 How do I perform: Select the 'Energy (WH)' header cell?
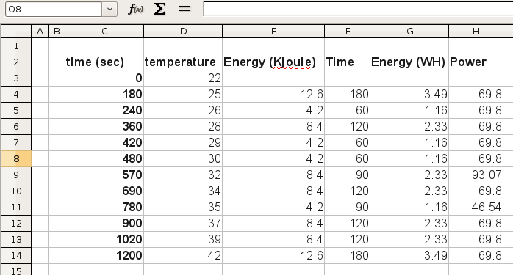(x=409, y=62)
